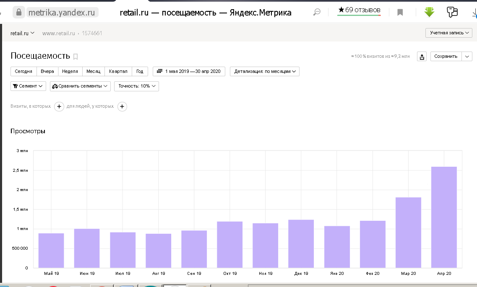477x287 pixels.
Task: Select the Неделя period
Action: point(70,71)
